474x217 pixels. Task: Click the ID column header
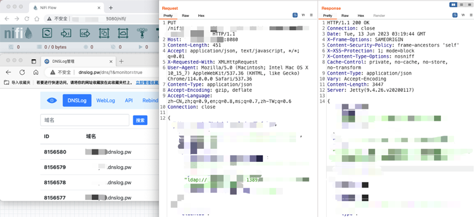[x=47, y=137]
